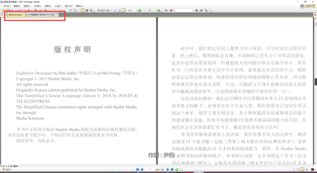
Task: Close the 程序员的英语 tab
Action: 24,14
